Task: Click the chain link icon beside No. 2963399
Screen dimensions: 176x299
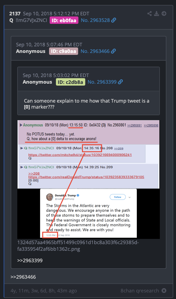Action: (x=120, y=82)
